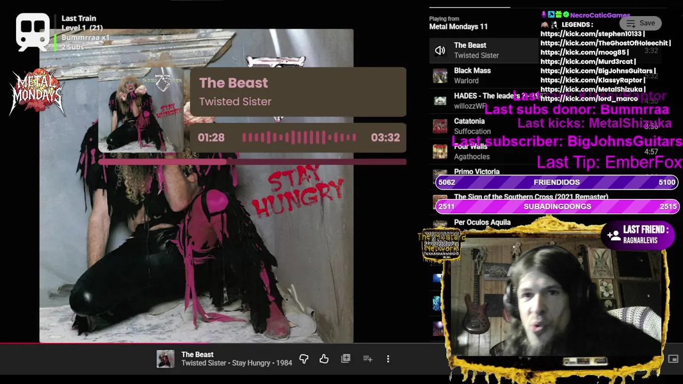Open Twisted Sister artist link in player bar
Viewport: 683px width, 384px height.
[x=204, y=363]
